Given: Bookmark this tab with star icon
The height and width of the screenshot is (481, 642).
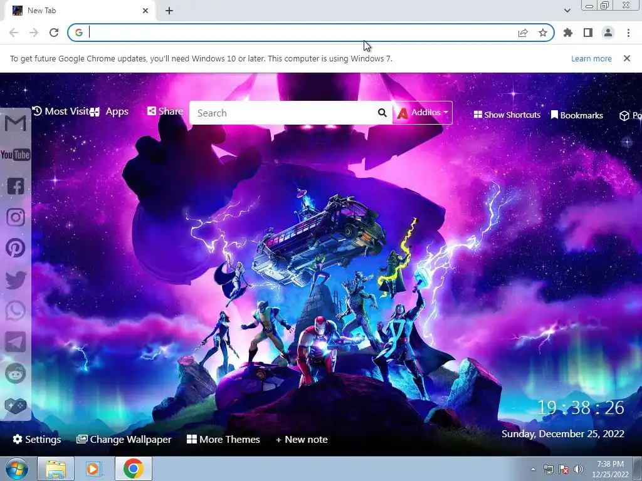Looking at the screenshot, I should point(543,33).
